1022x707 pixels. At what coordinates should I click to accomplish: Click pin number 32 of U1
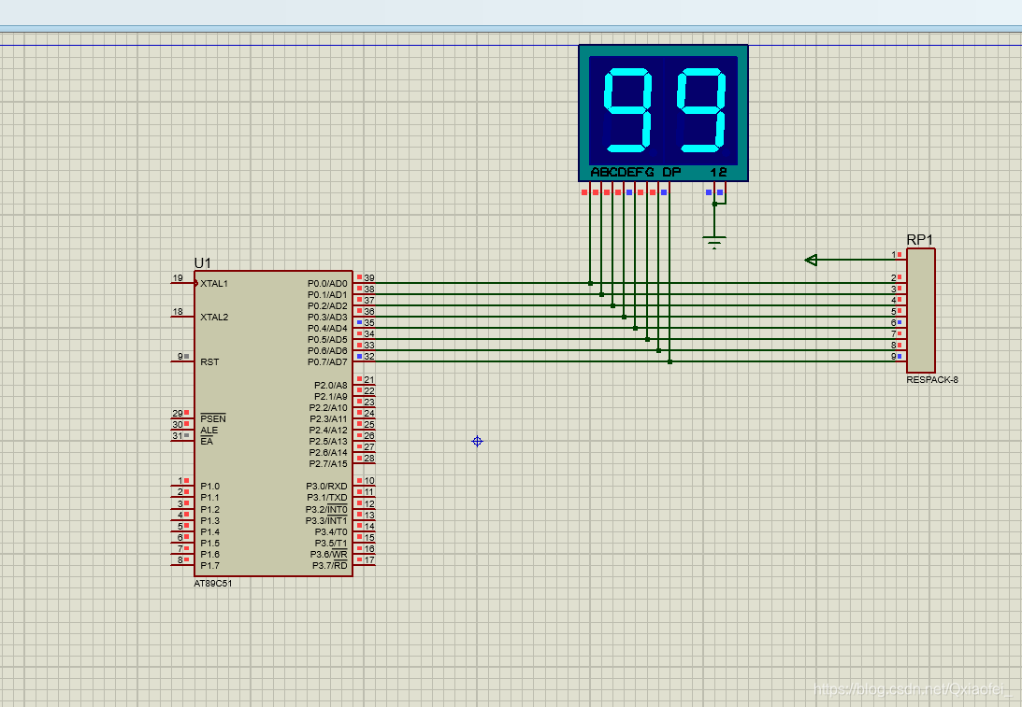point(369,357)
